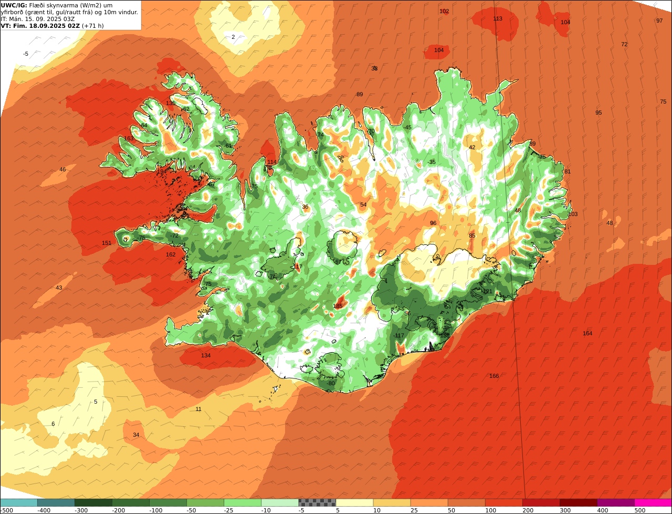Viewport: 672px width, 514px height.
Task: Click the '6' flux value on map
Action: tap(53, 424)
